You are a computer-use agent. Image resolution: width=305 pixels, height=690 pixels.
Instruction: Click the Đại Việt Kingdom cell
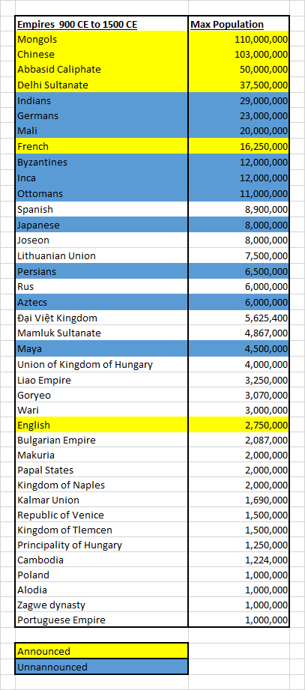pyautogui.click(x=102, y=318)
